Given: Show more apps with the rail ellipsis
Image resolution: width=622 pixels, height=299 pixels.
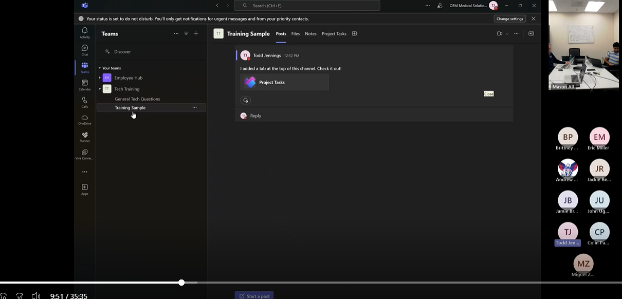Looking at the screenshot, I should tap(85, 172).
